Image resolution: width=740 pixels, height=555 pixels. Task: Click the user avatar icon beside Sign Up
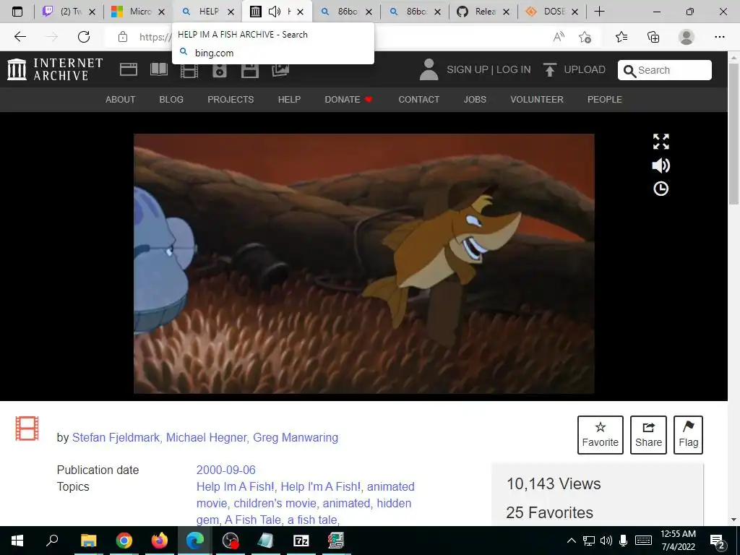pyautogui.click(x=429, y=69)
